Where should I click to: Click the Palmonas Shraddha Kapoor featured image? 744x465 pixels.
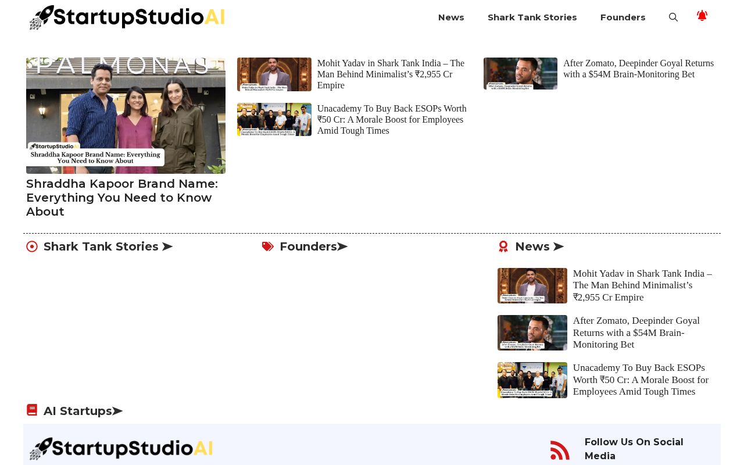click(x=126, y=116)
